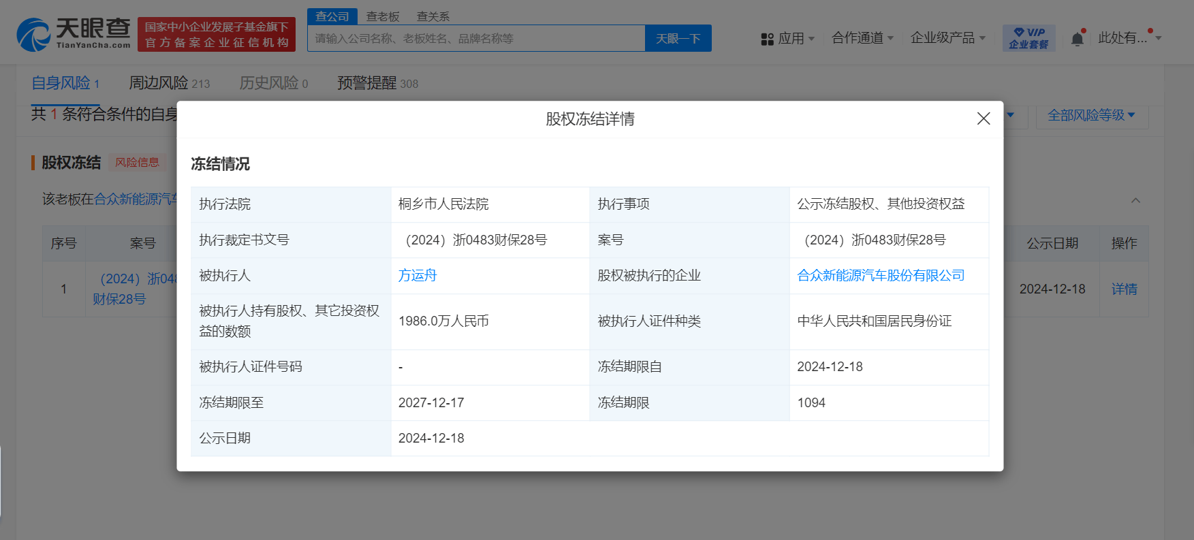
Task: Open the 此处有... user account dropdown
Action: (1129, 38)
